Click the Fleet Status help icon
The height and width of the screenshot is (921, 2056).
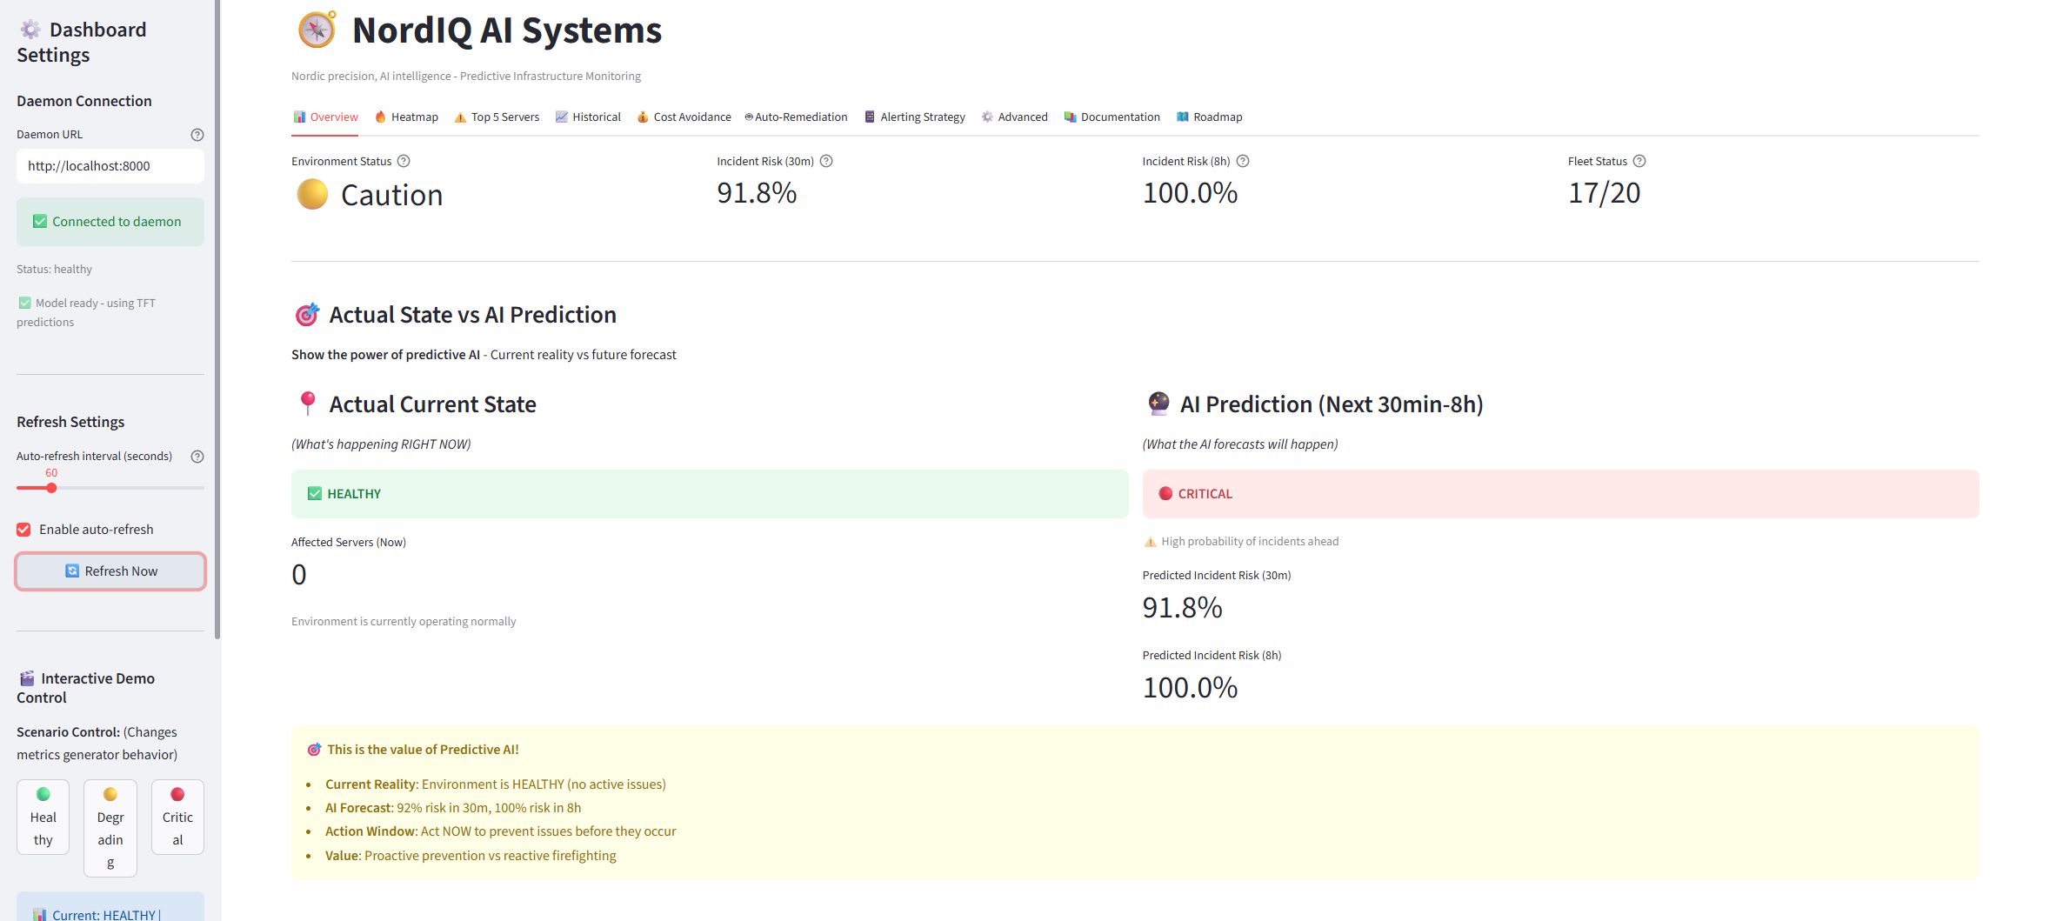tap(1639, 161)
